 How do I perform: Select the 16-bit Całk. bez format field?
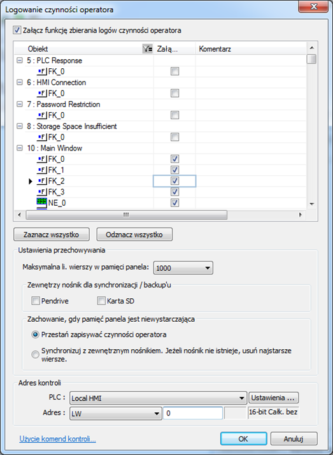pyautogui.click(x=273, y=412)
